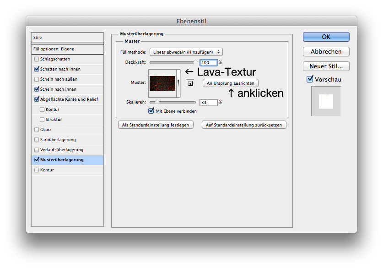
Task: Click the Neuer Stil... button
Action: click(326, 66)
